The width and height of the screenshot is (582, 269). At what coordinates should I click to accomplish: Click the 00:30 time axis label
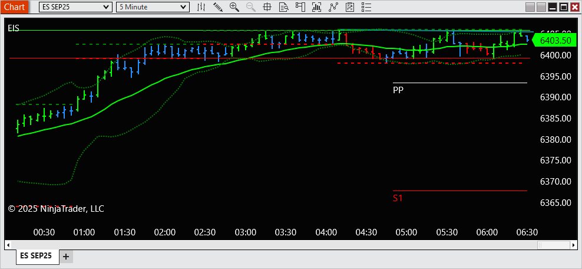44,232
